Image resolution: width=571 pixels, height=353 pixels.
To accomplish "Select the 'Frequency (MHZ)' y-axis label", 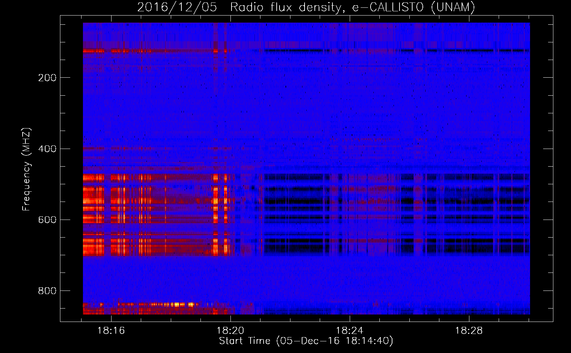I will pos(26,169).
